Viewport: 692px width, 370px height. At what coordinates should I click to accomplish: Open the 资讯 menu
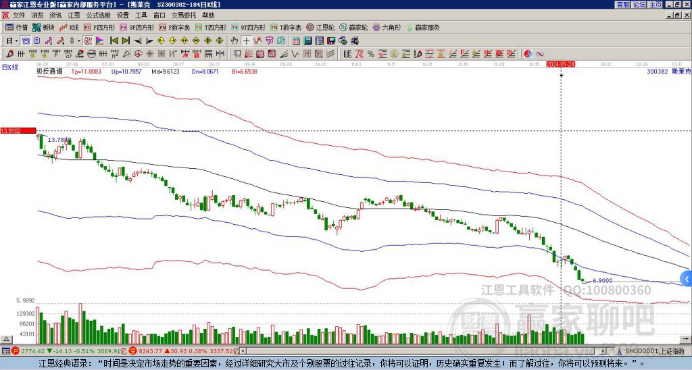55,16
